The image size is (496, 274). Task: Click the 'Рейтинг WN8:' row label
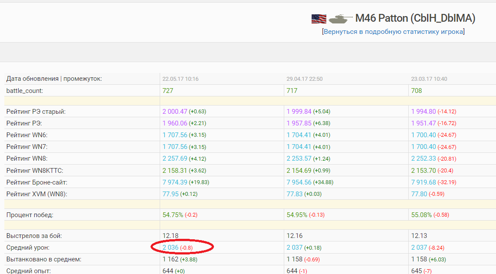click(x=27, y=158)
